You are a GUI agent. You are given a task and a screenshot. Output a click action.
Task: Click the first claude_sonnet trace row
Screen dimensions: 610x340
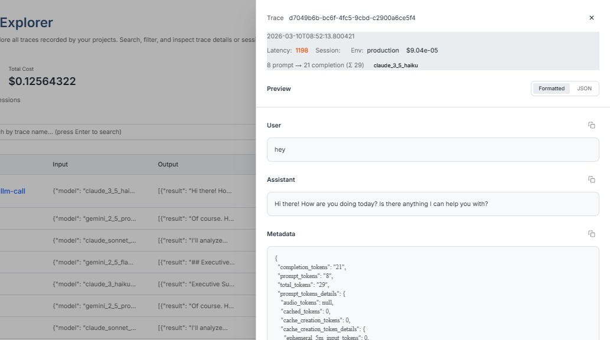[x=94, y=240]
